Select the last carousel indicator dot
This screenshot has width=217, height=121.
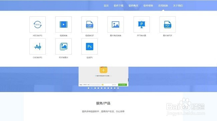pos(118,88)
